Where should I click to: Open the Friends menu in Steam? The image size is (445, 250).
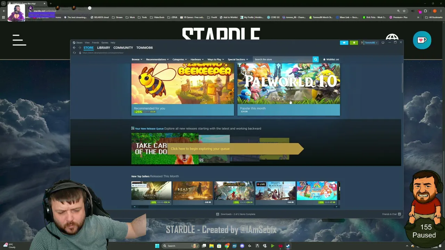coord(95,43)
